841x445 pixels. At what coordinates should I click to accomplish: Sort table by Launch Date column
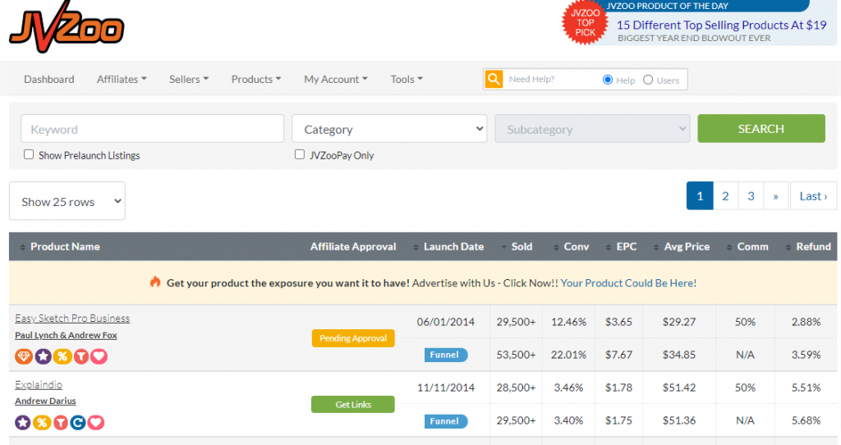click(453, 246)
